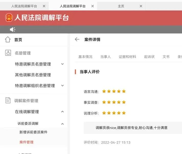
Task: Close the 主页 browser tab
Action: tap(141, 6)
